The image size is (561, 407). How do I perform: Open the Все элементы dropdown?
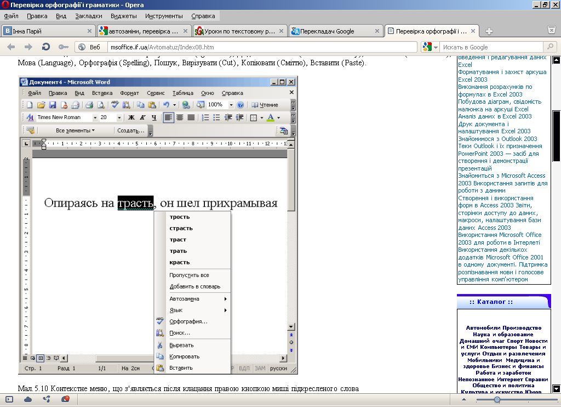pos(75,131)
